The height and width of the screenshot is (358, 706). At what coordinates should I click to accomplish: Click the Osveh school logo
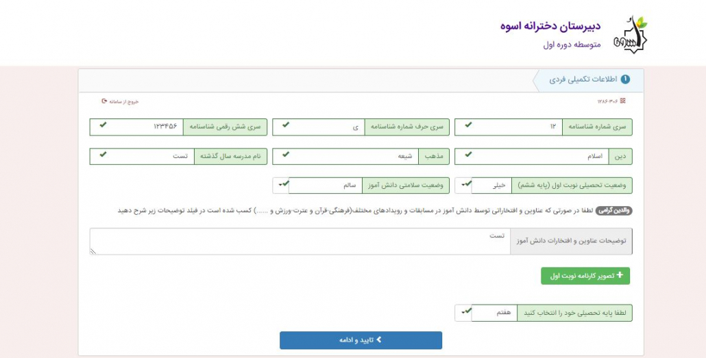pyautogui.click(x=631, y=34)
